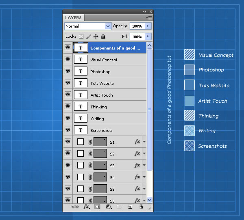Expand the effects list on layer S1
The height and width of the screenshot is (220, 244).
click(144, 142)
